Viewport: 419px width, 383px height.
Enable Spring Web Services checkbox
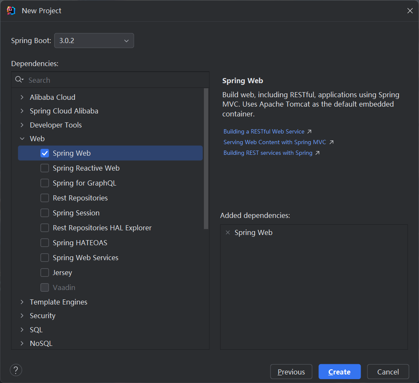click(x=45, y=258)
